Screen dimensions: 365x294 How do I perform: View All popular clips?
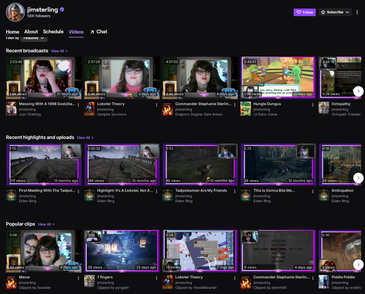pyautogui.click(x=46, y=224)
